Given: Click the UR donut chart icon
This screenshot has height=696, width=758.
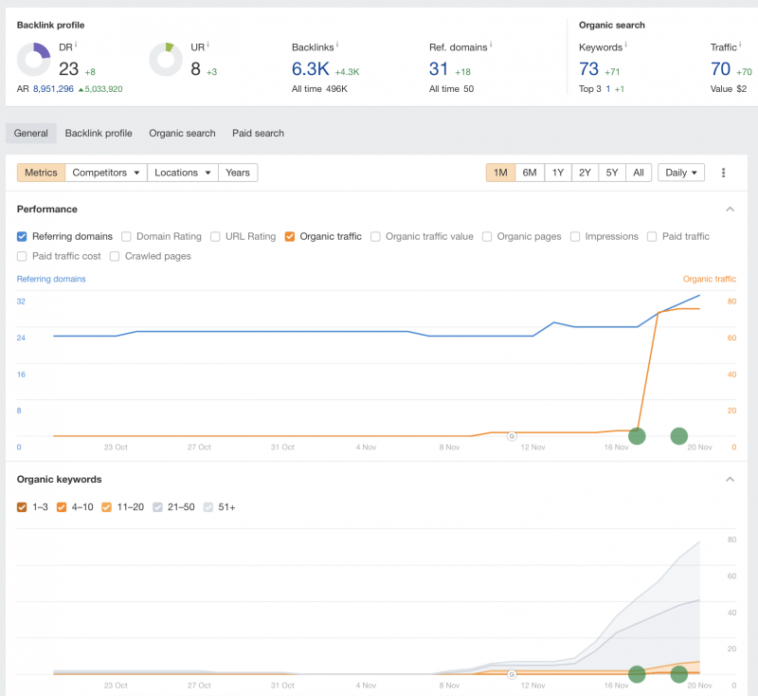Looking at the screenshot, I should (167, 60).
